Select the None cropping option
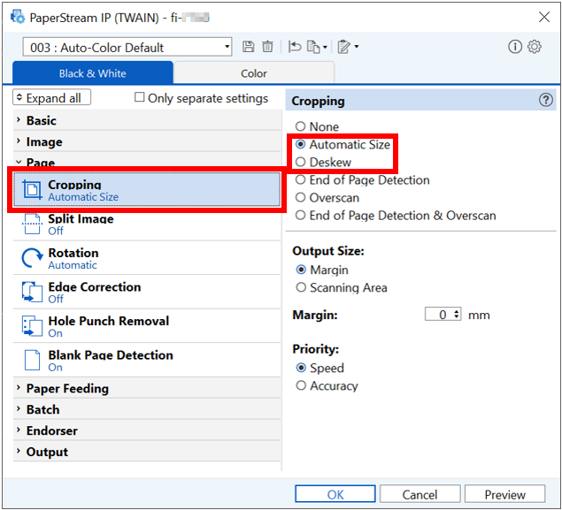This screenshot has height=510, width=562. 300,126
